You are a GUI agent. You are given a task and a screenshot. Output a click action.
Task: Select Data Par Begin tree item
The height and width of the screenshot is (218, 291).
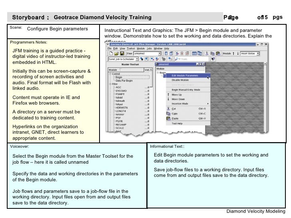tap(124, 81)
